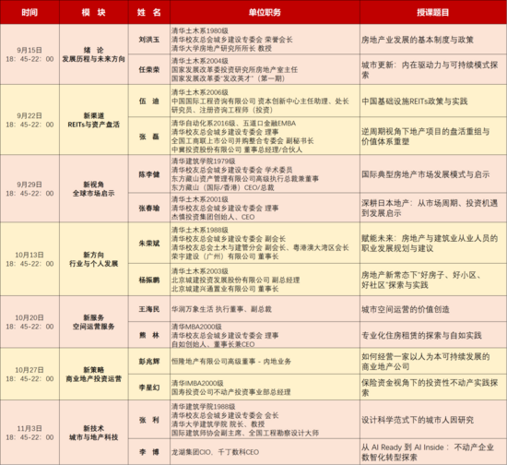Click the 单位职务 column header

pyautogui.click(x=265, y=12)
